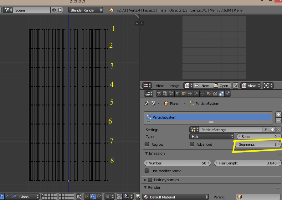The width and height of the screenshot is (282, 200).
Task: Open the particle Type Hair dropdown
Action: [212, 137]
